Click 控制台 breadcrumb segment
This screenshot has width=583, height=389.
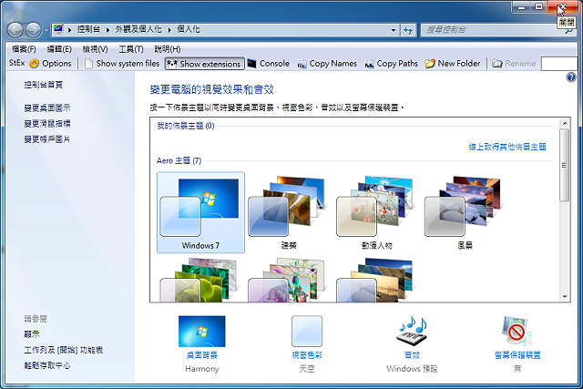coord(88,29)
